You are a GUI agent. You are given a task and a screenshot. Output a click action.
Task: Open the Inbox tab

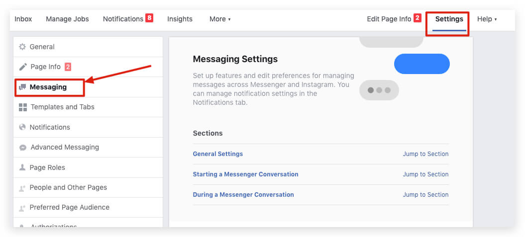tap(23, 19)
